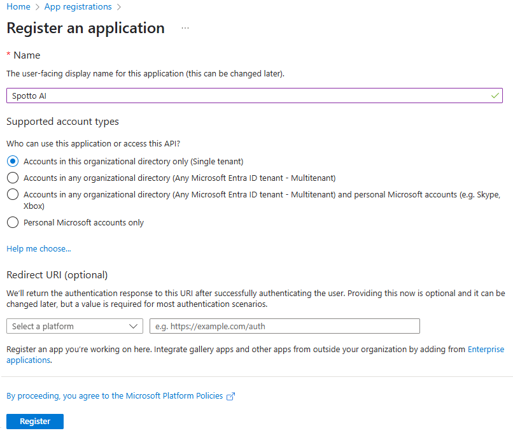Expand the Select a platform dropdown
Screen dimensions: 513x433
[74, 326]
